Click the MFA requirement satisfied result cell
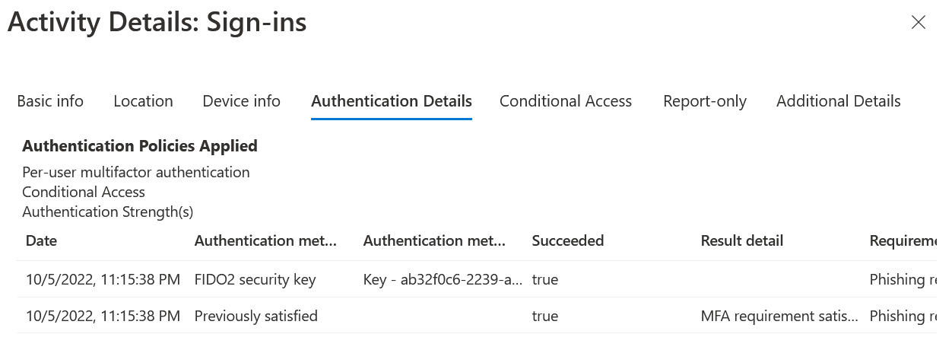 (x=779, y=316)
